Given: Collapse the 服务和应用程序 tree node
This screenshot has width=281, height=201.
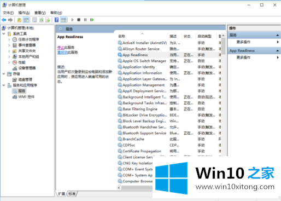Looking at the screenshot, I should [x=4, y=85].
